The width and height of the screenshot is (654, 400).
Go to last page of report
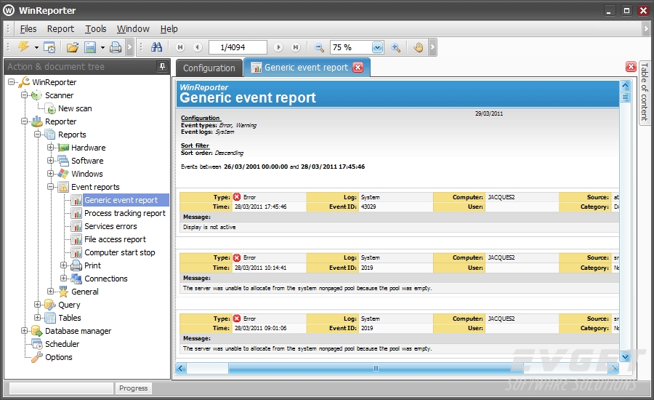[296, 47]
